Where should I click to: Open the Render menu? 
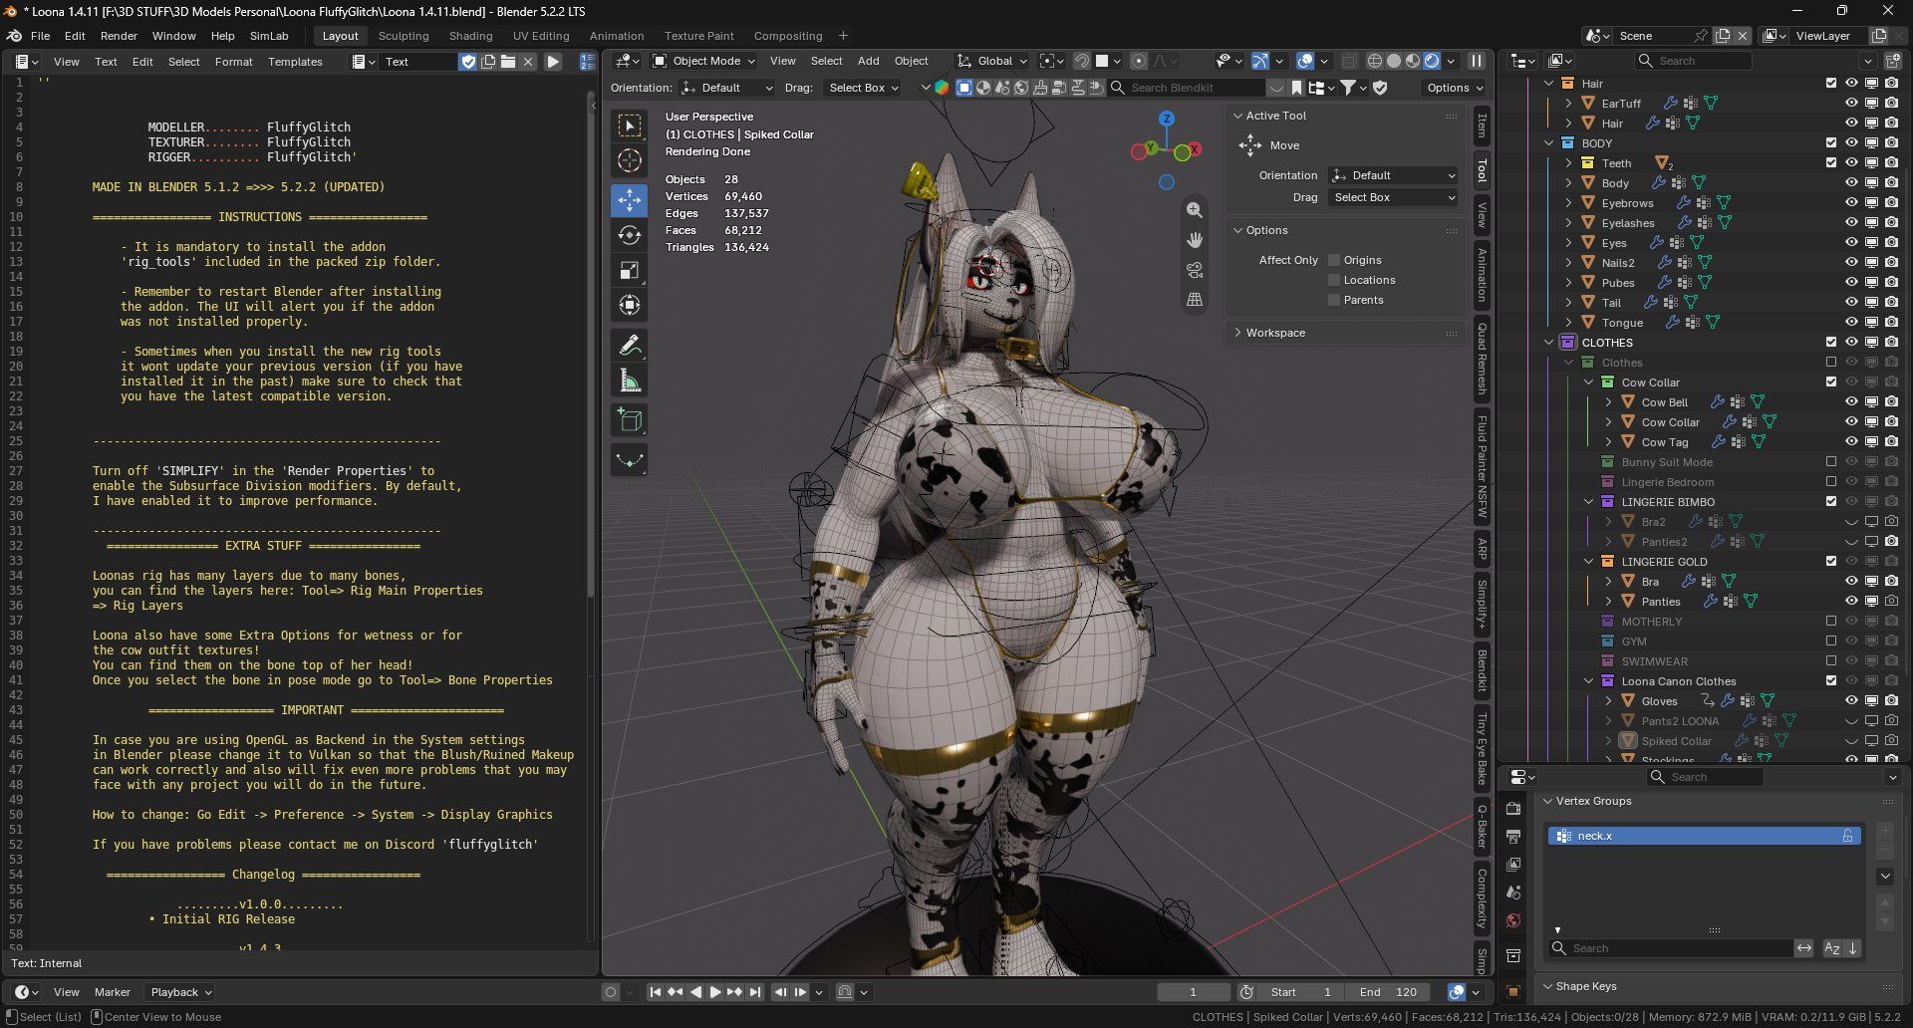click(x=119, y=36)
